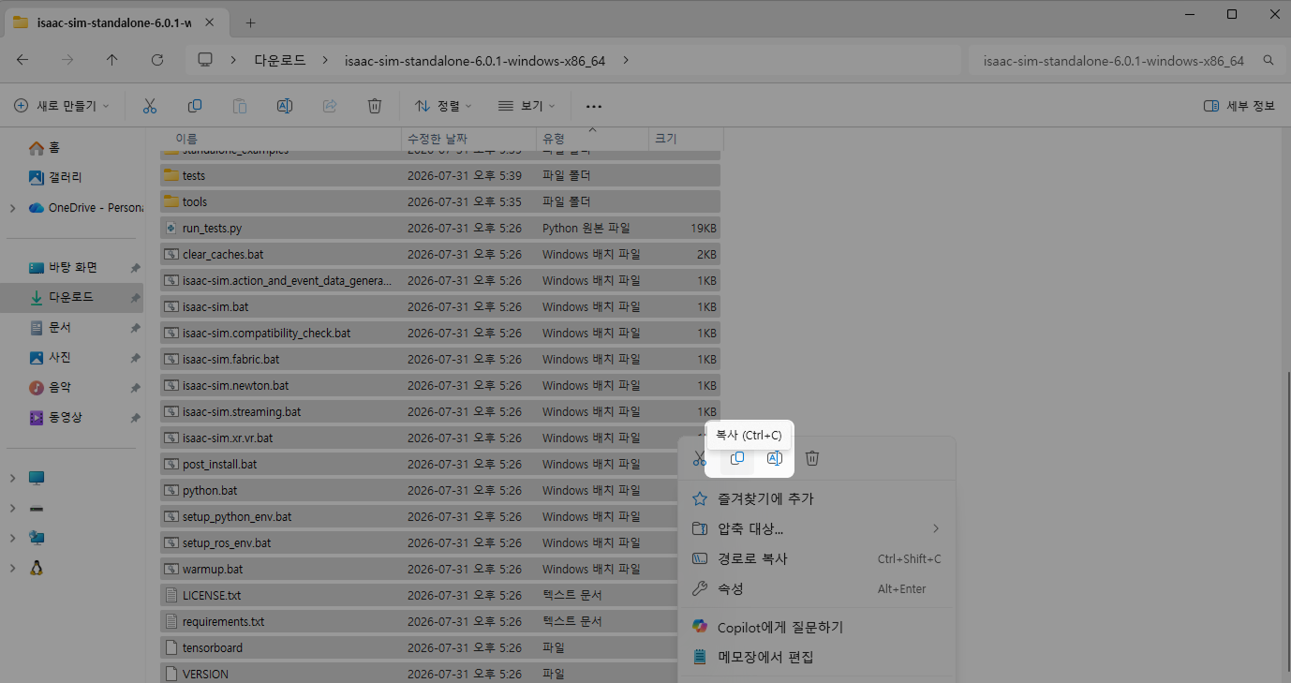This screenshot has width=1291, height=683.
Task: Sort by the Date modified (수정한 날짜) column
Action: click(468, 138)
